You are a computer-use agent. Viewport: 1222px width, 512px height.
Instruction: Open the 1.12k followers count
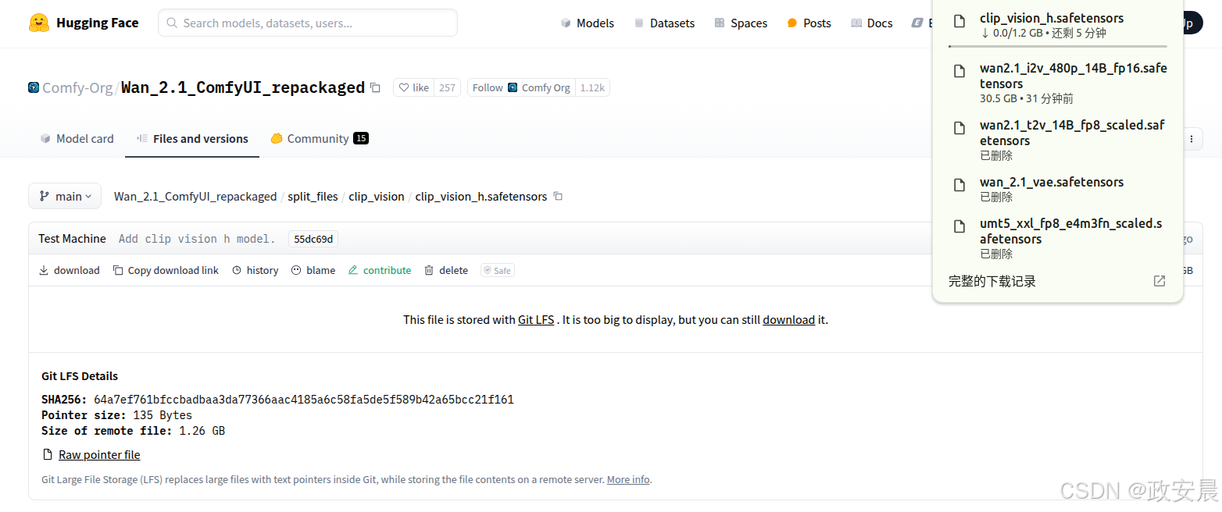tap(592, 87)
